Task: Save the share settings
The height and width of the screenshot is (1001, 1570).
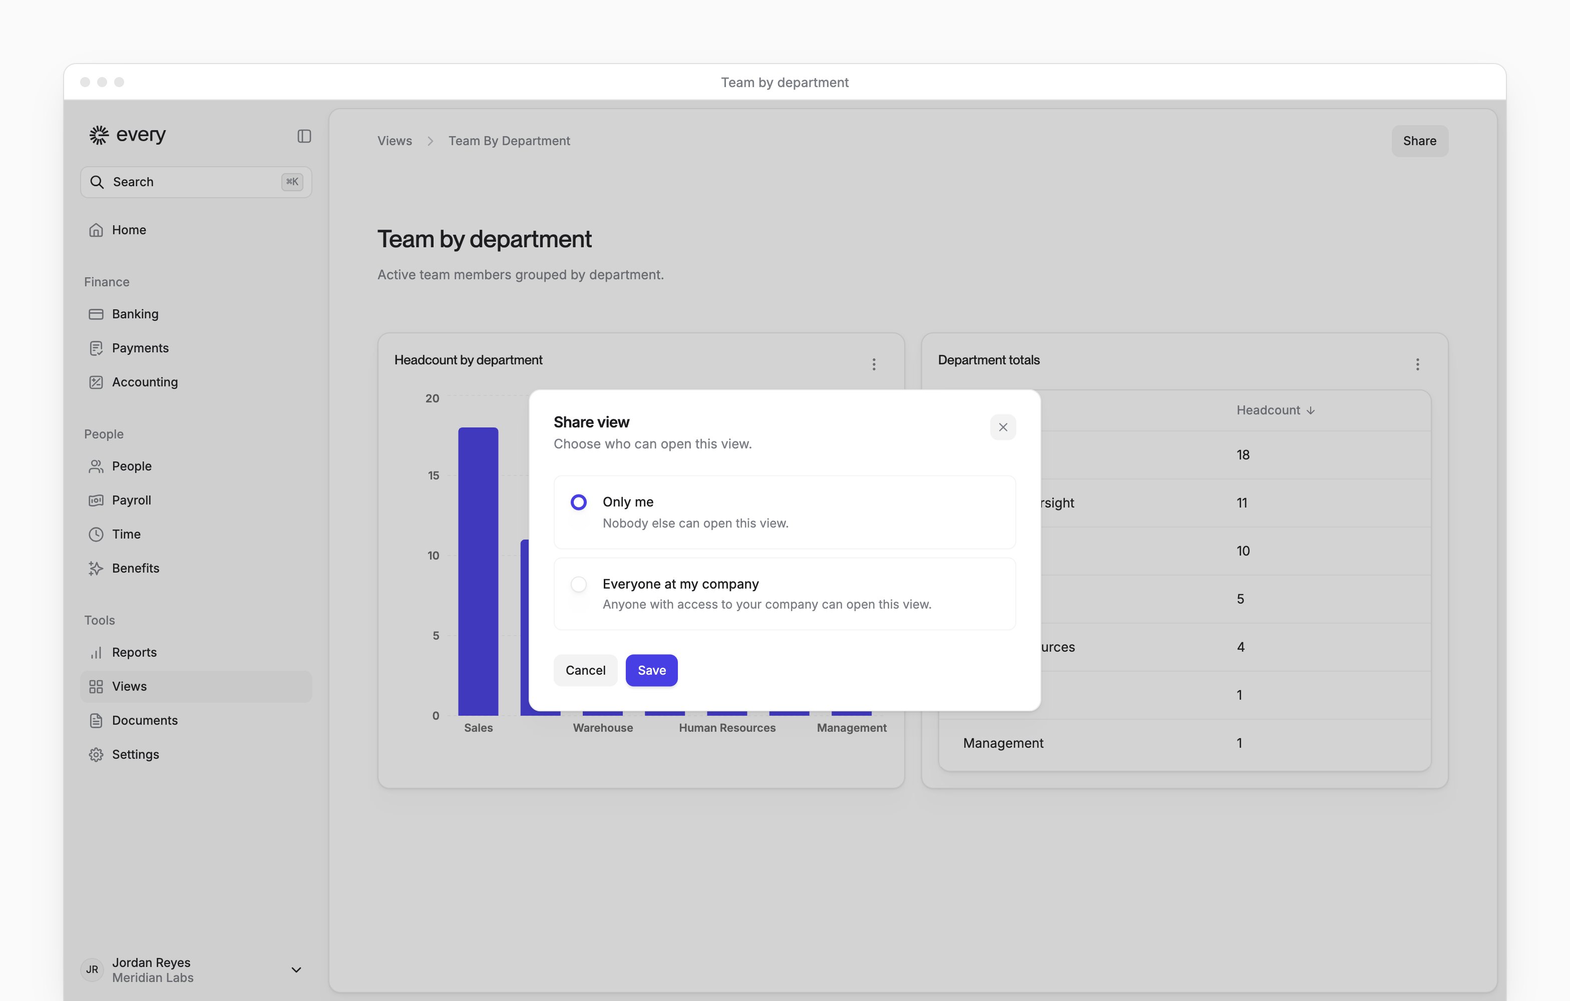Action: [651, 670]
